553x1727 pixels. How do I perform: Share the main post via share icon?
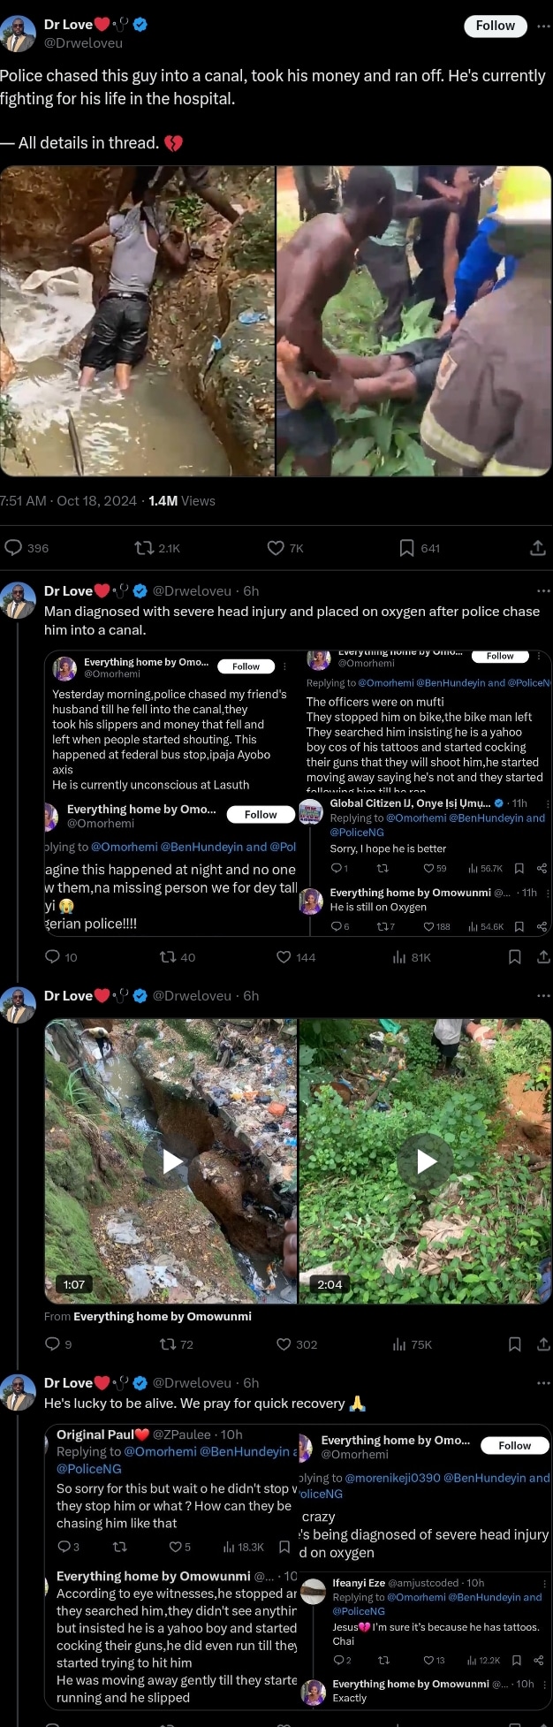click(x=537, y=548)
